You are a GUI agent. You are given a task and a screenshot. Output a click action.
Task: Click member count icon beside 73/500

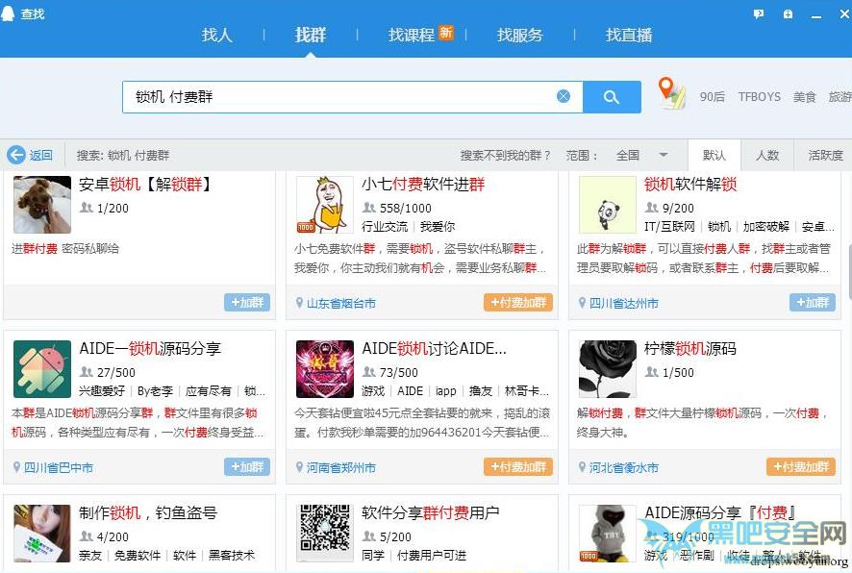pos(369,372)
